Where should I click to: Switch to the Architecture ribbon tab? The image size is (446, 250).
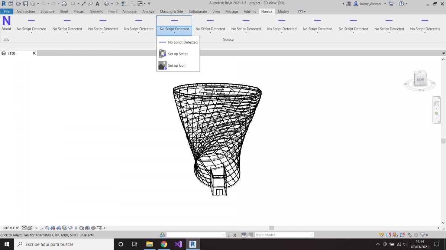click(x=25, y=11)
